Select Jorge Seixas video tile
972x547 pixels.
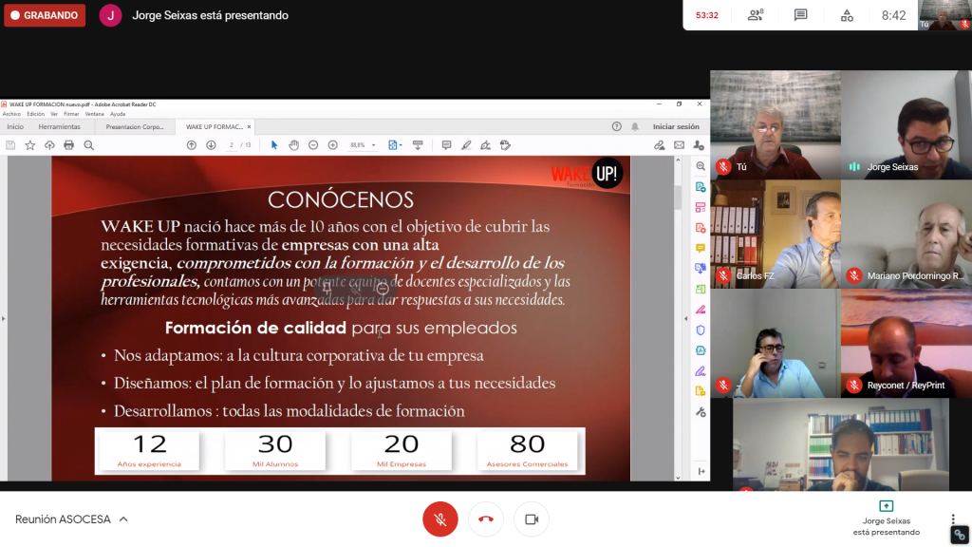pyautogui.click(x=907, y=124)
